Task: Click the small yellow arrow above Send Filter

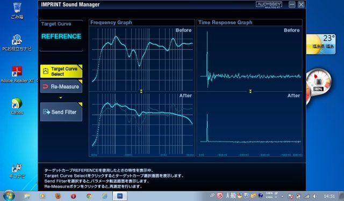Action: pyautogui.click(x=61, y=98)
